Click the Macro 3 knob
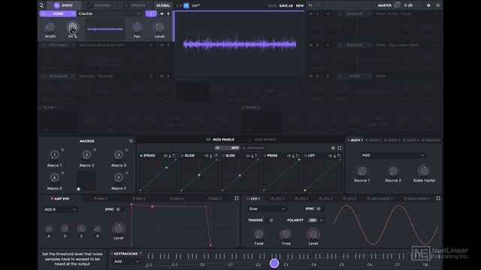481x270 pixels. (x=119, y=155)
